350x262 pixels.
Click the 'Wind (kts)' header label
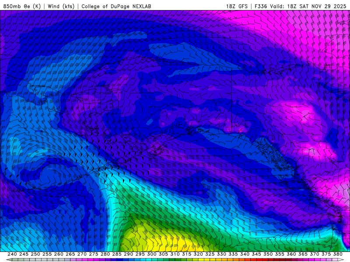coord(61,6)
